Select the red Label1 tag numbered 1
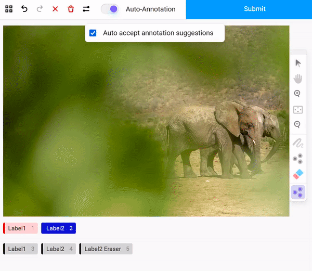This screenshot has height=271, width=312. tap(21, 228)
